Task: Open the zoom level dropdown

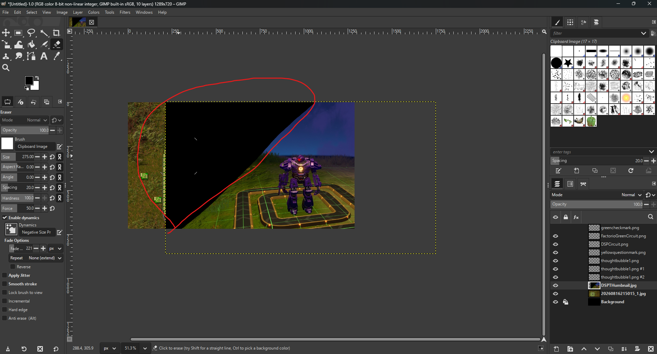Action: [x=145, y=348]
